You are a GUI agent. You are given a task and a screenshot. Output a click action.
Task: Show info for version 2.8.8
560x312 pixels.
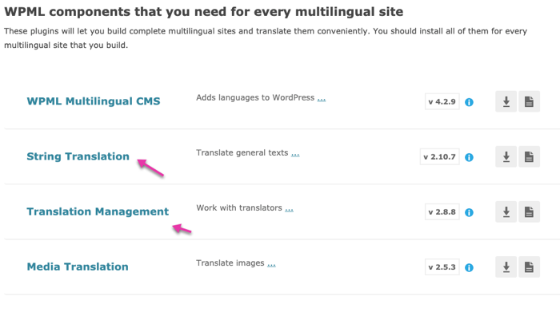(x=469, y=212)
